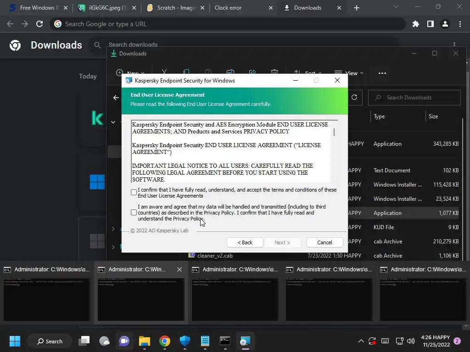Open the View dropdown in Explorer
470x352 pixels.
pos(349,73)
